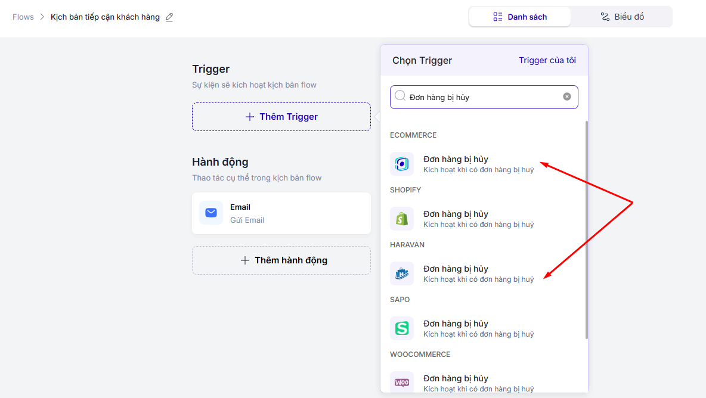This screenshot has width=706, height=398.
Task: Open the Email Gửi Email action card
Action: point(281,213)
